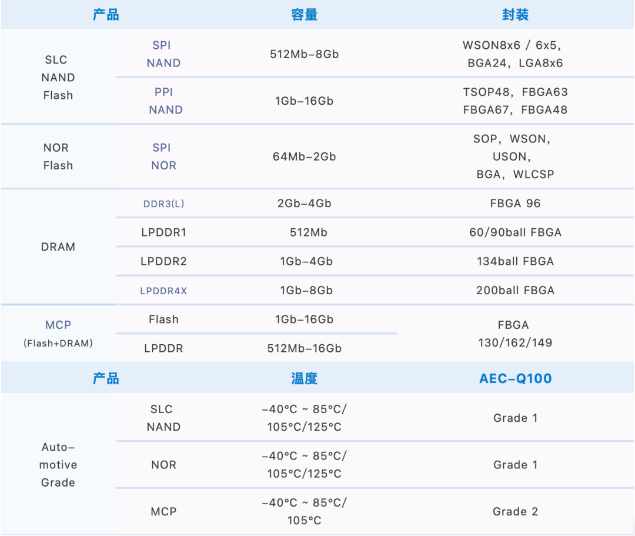The image size is (635, 536).
Task: Click the 容量 column header
Action: coord(304,15)
